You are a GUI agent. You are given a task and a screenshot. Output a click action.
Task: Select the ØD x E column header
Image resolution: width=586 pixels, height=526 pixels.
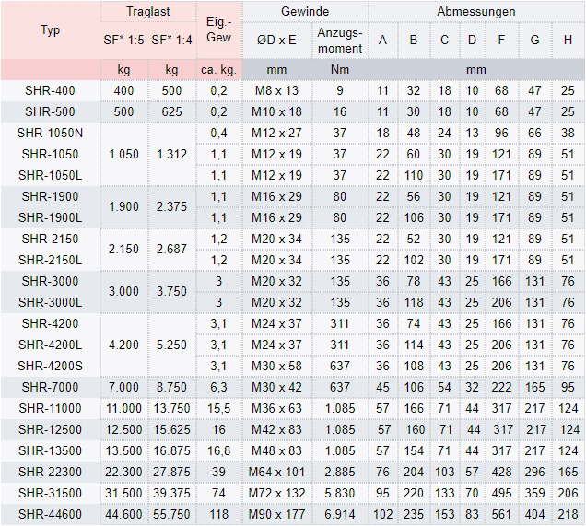pyautogui.click(x=276, y=40)
